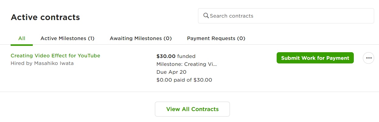Screen dimensions: 379x122
Task: Click the green underline beneath All tab
Action: (x=22, y=45)
